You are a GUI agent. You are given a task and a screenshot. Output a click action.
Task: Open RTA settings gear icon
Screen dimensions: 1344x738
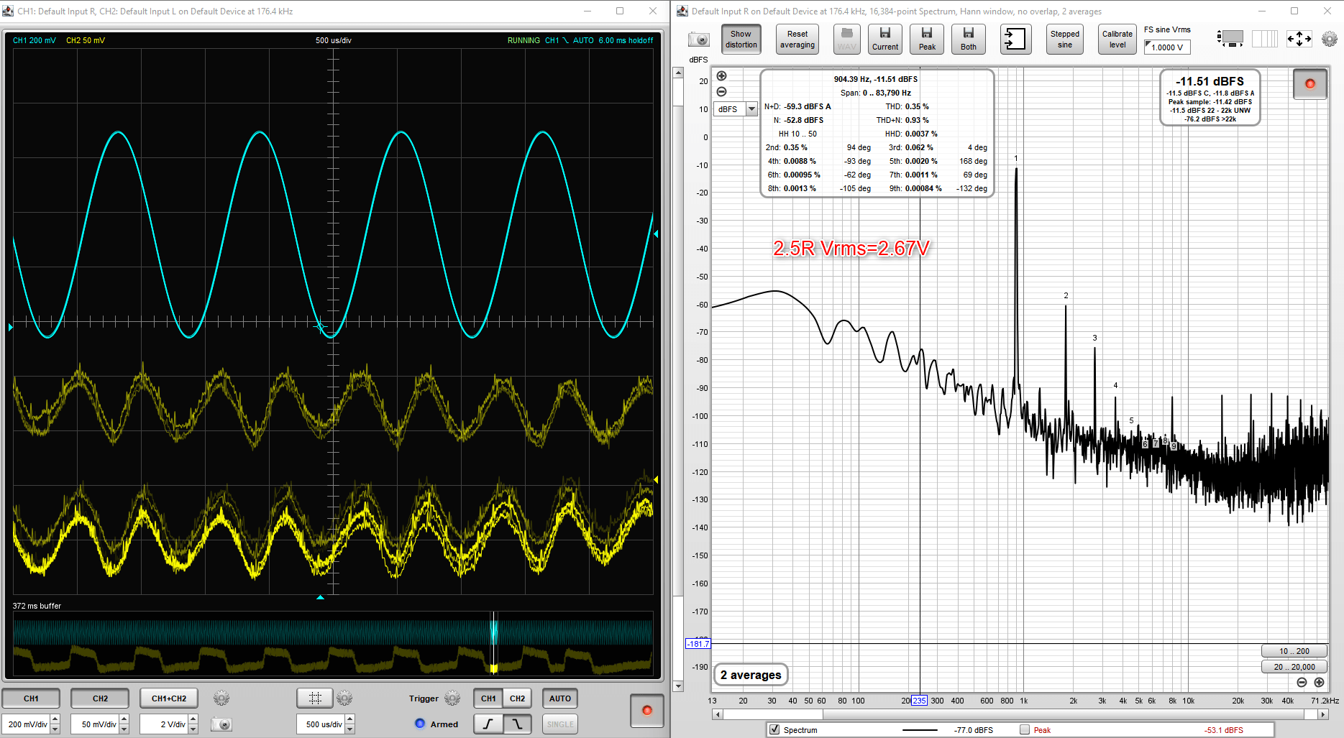coord(1330,39)
